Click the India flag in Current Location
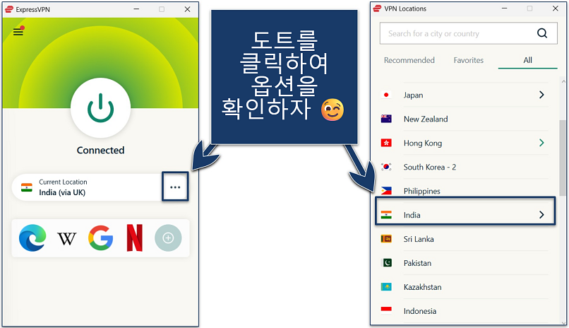The image size is (569, 328). point(27,187)
